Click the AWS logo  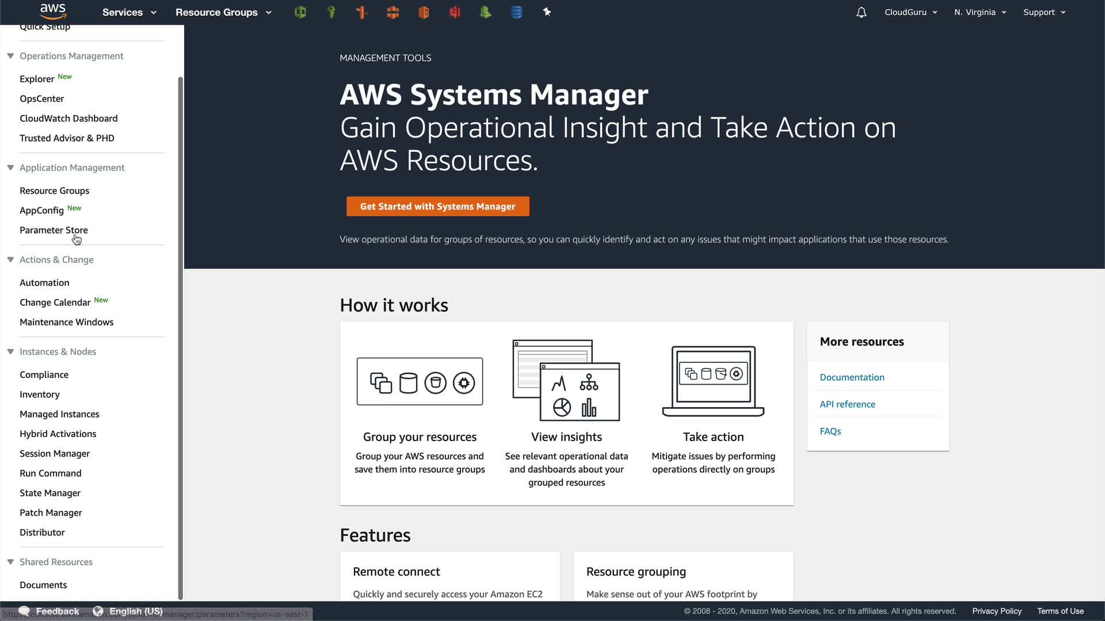tap(52, 11)
